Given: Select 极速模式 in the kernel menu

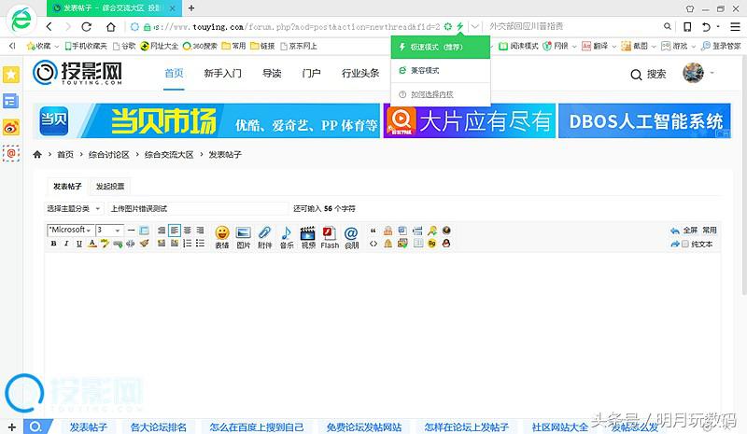Looking at the screenshot, I should tap(441, 48).
